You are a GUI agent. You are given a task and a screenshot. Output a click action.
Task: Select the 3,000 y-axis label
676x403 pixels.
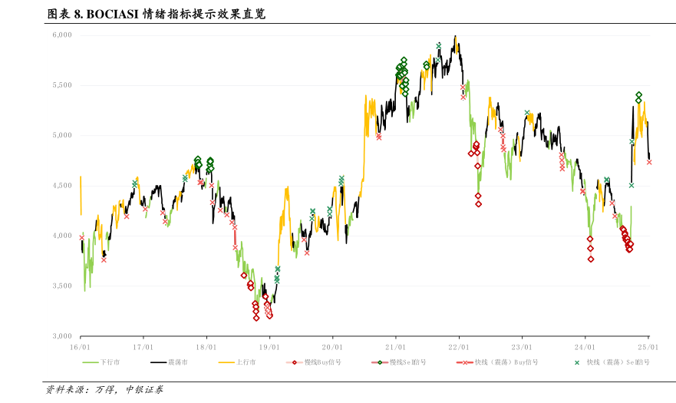point(62,336)
